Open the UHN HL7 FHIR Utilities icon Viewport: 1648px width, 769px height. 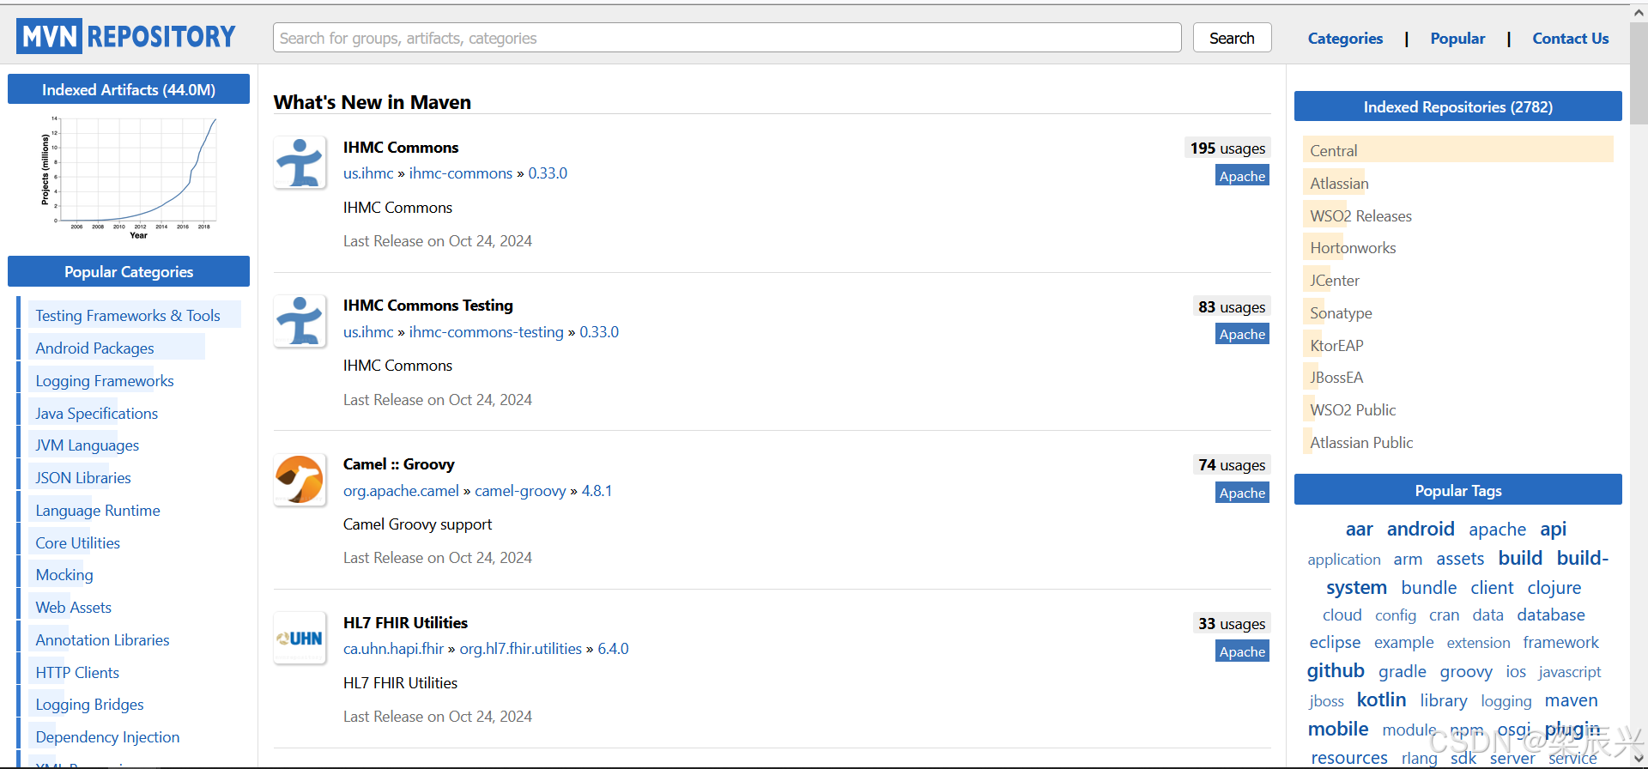[x=300, y=638]
